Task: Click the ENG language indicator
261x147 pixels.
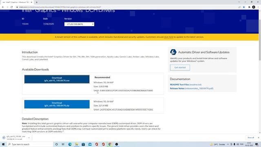Action: (242, 144)
